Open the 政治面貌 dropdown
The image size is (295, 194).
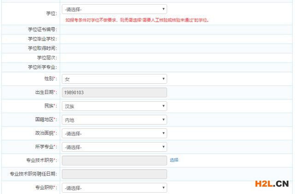pyautogui.click(x=114, y=133)
